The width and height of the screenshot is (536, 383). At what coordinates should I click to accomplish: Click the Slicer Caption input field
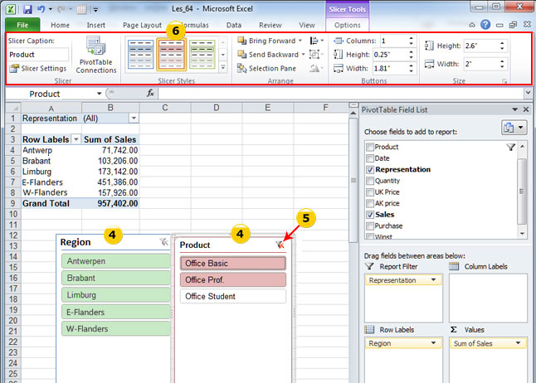point(38,55)
